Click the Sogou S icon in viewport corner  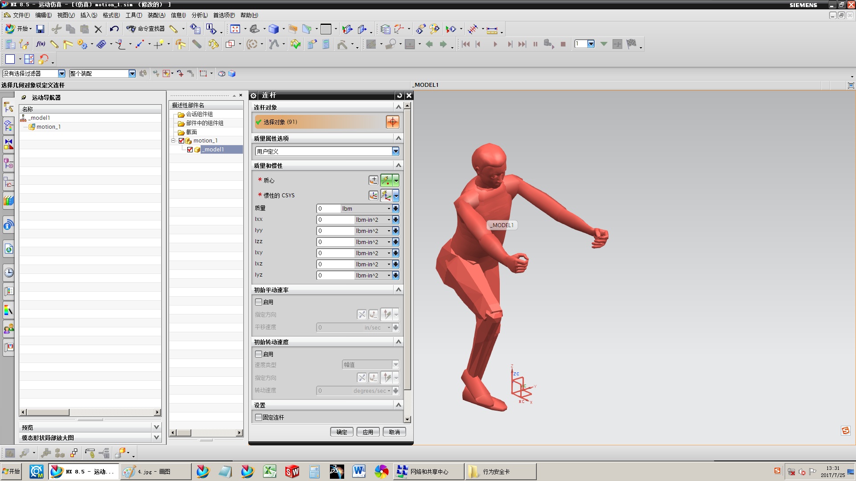845,430
